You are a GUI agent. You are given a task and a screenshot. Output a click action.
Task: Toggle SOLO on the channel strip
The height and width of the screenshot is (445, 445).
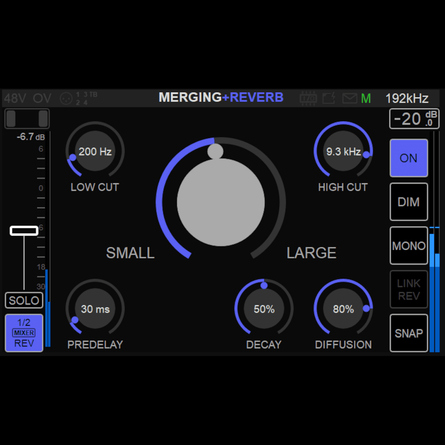24,300
